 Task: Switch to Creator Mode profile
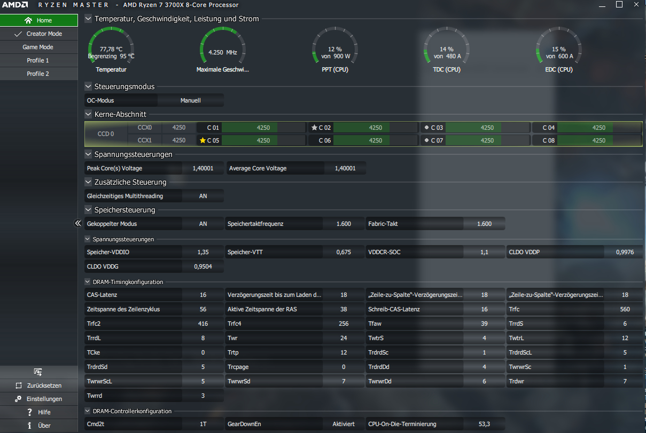39,34
